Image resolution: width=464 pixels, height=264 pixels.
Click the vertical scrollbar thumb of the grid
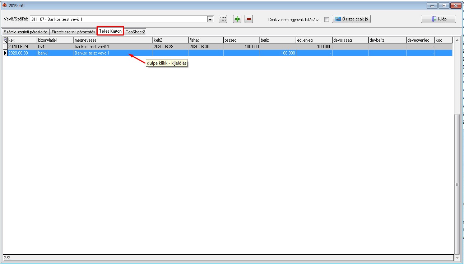point(457,184)
